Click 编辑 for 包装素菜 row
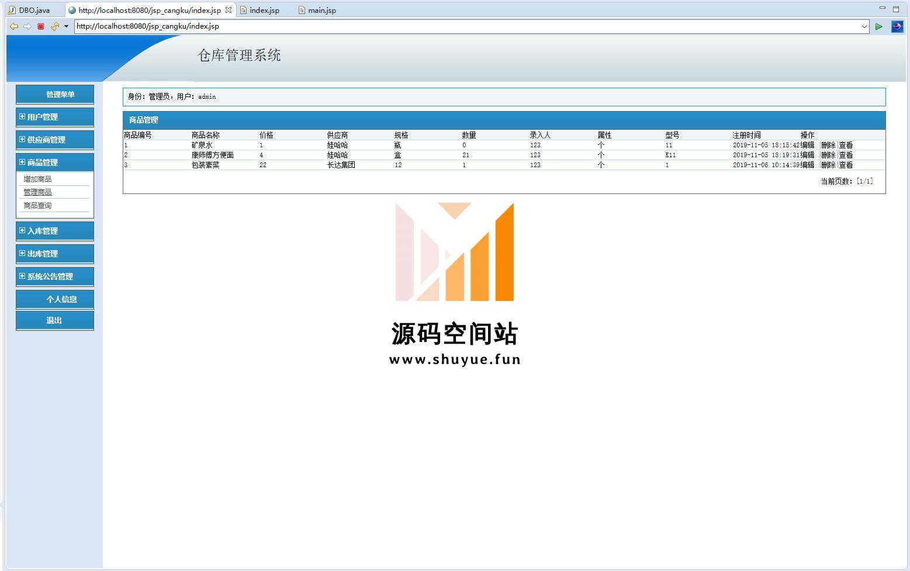The width and height of the screenshot is (910, 571). coord(807,165)
